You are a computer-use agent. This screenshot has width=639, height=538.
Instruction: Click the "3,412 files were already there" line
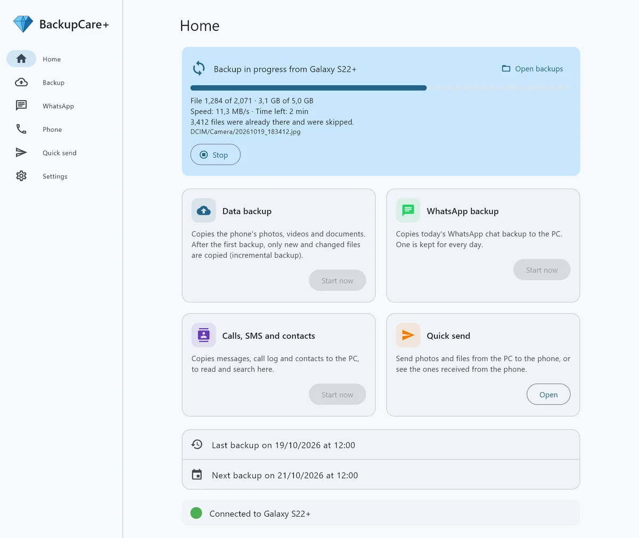272,122
